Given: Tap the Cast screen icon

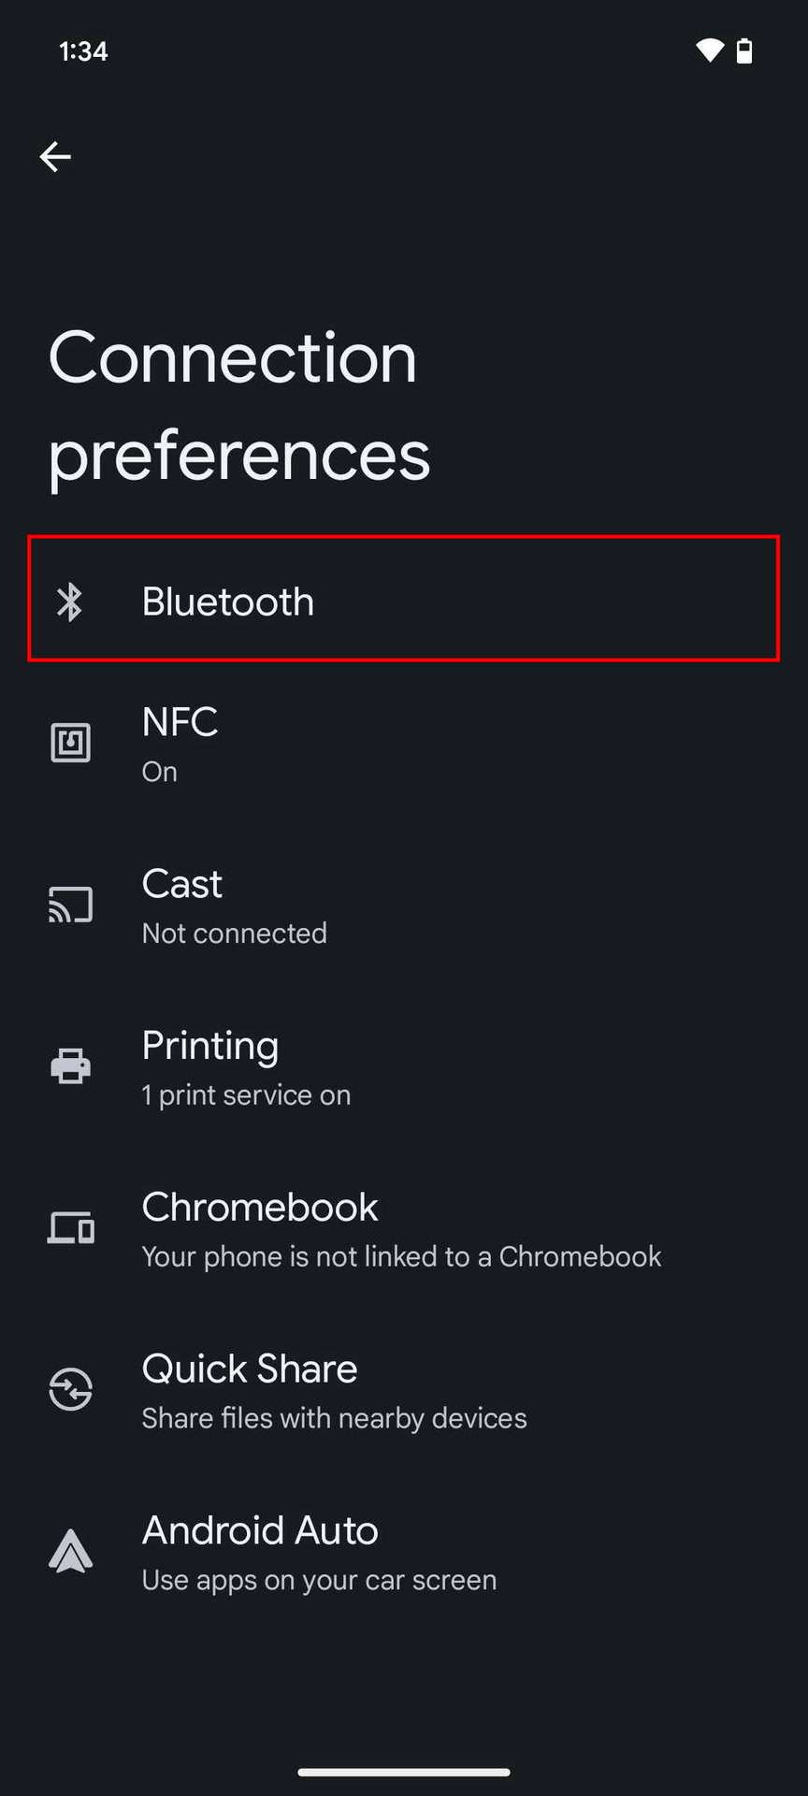Looking at the screenshot, I should 70,905.
